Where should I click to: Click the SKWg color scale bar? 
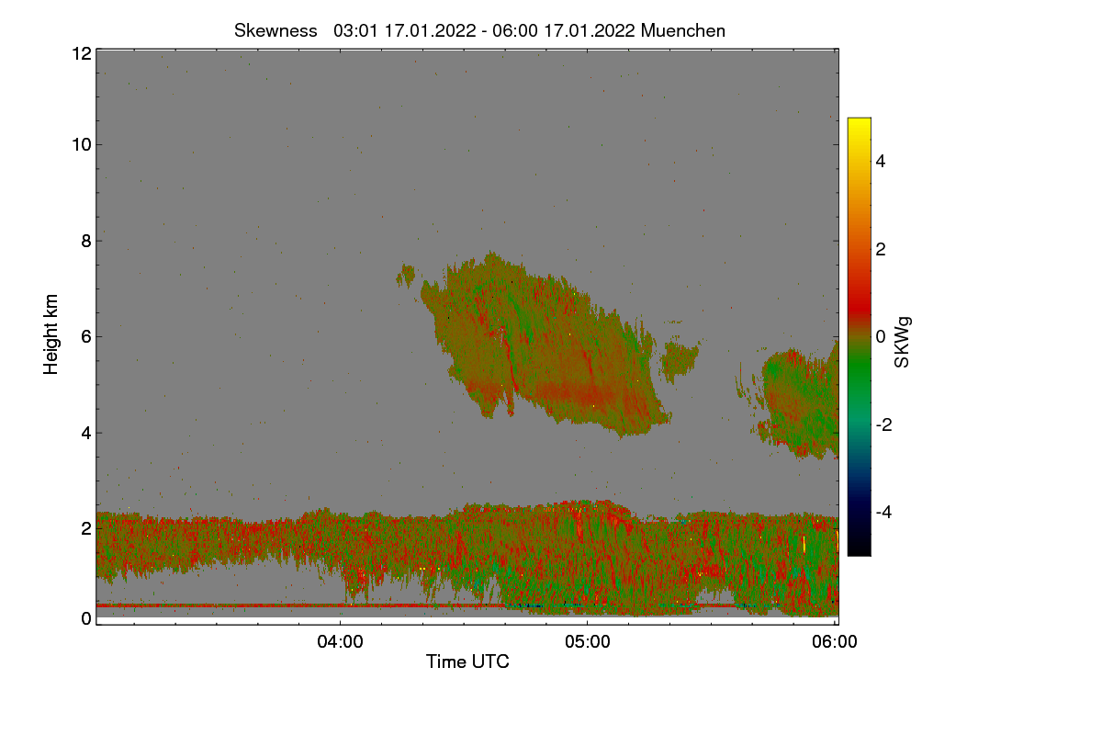[859, 336]
